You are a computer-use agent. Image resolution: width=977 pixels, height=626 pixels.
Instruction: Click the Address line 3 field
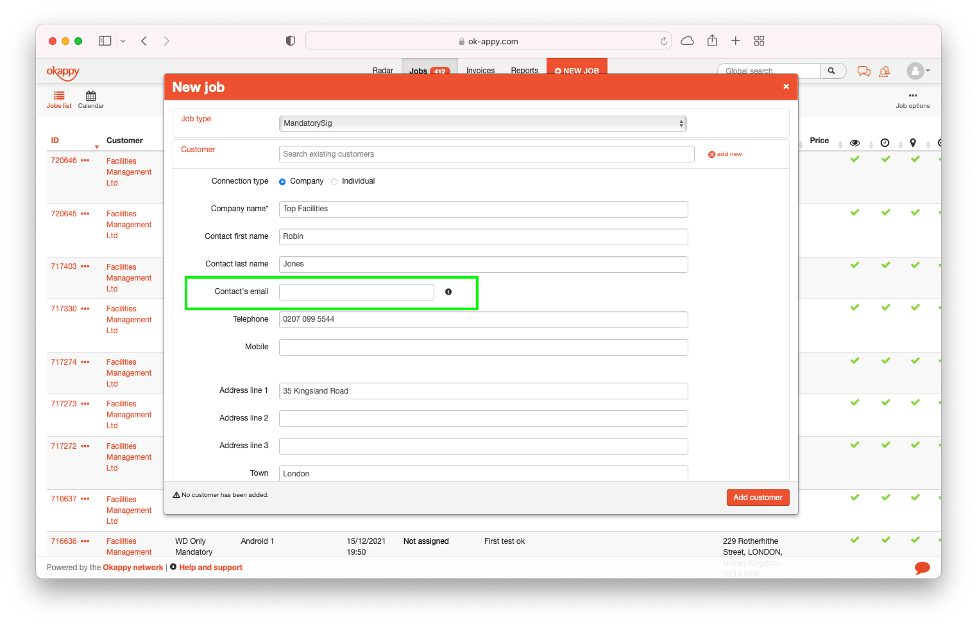[x=484, y=446]
